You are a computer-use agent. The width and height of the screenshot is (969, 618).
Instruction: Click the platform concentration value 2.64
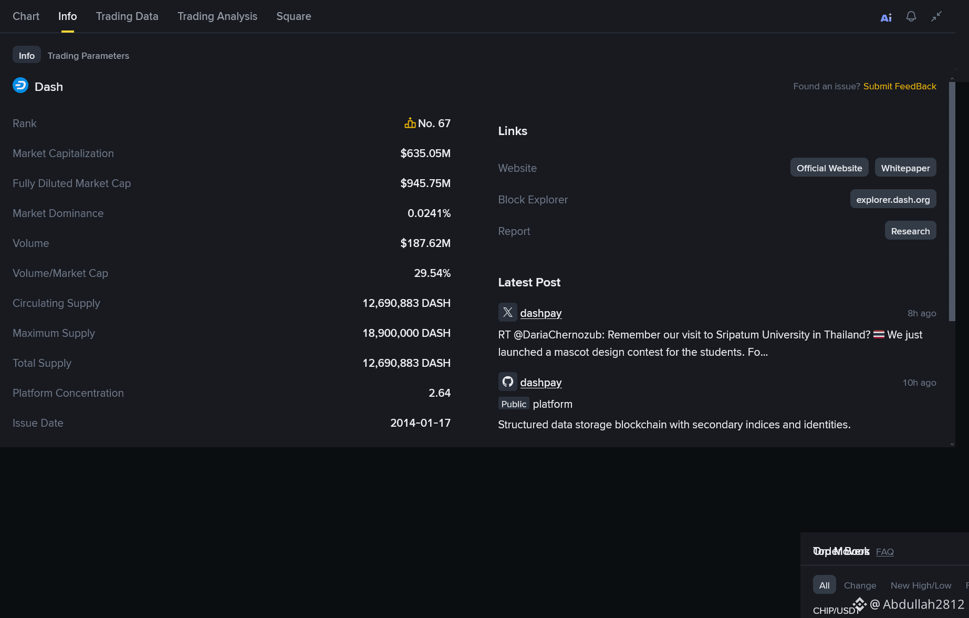(440, 393)
